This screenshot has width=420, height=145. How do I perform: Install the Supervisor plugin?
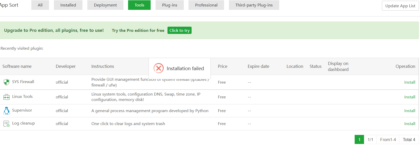(410, 111)
